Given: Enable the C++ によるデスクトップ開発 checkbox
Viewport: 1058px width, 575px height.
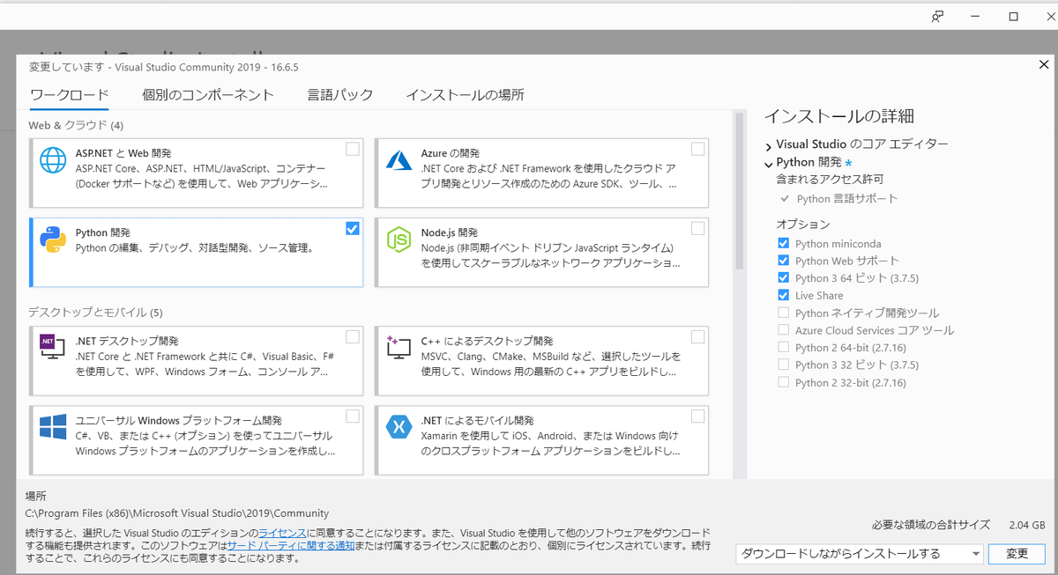Looking at the screenshot, I should (x=698, y=336).
